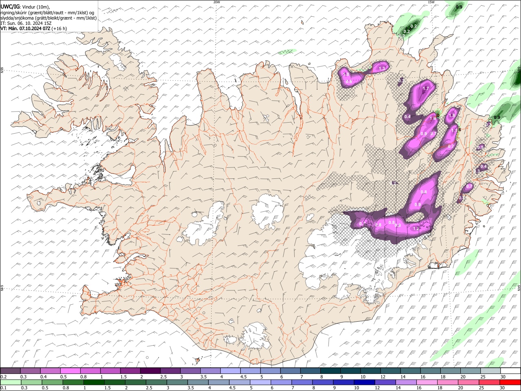Click the "IT: Sun. 06. 10. 2024 15Z" line

pos(26,23)
